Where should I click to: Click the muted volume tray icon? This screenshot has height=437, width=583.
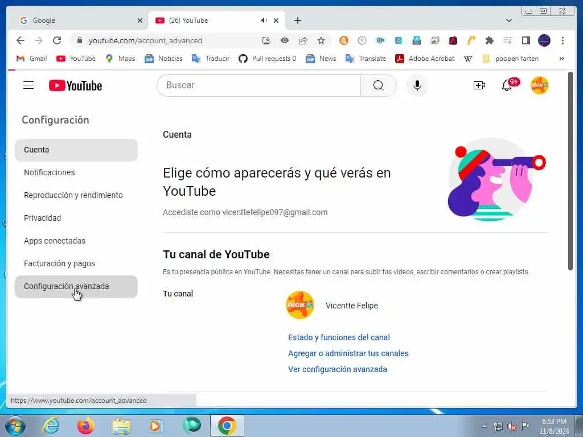[x=512, y=427]
